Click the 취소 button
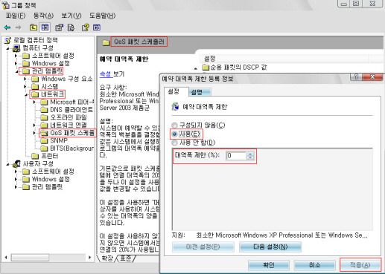This screenshot has width=385, height=274. tap(314, 265)
